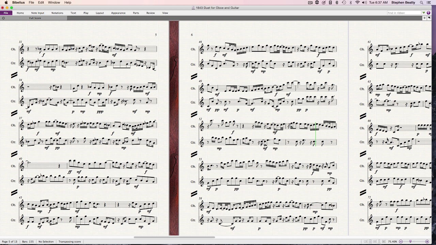The height and width of the screenshot is (245, 436).
Task: Click bar number 46 on page 6
Action: pos(200,42)
